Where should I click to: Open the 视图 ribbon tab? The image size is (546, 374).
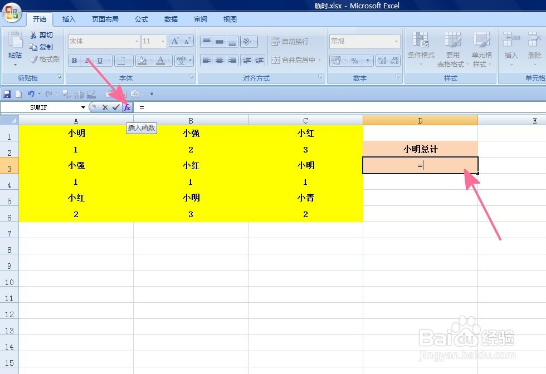coord(230,19)
